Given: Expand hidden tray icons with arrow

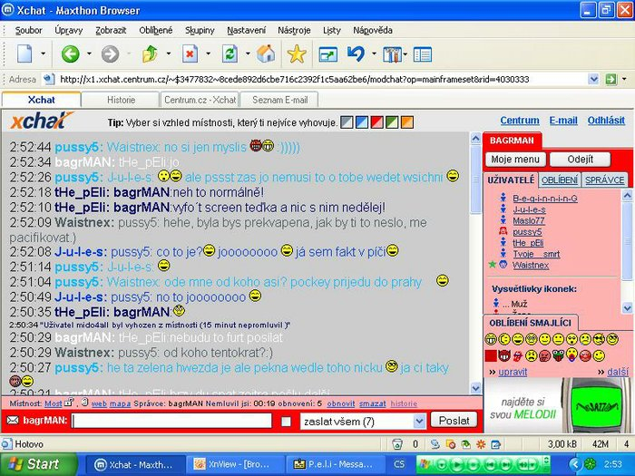Looking at the screenshot, I should pos(574,464).
